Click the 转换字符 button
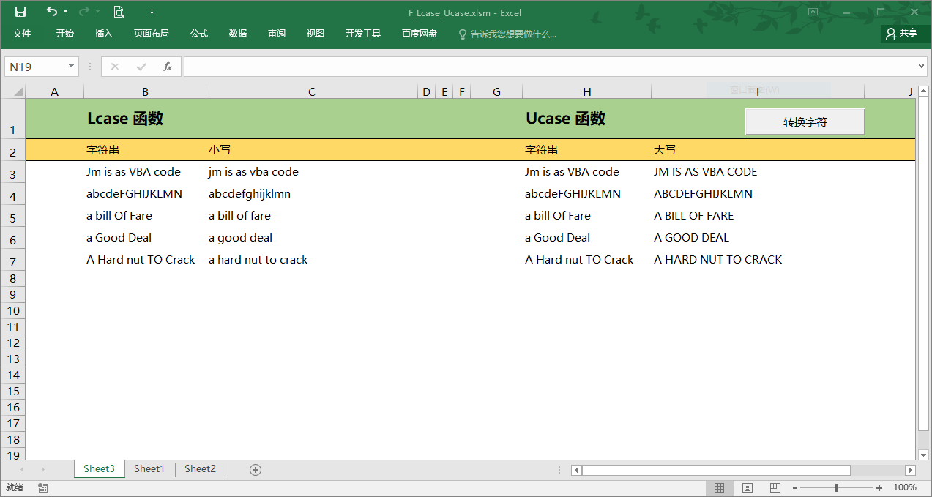Image resolution: width=932 pixels, height=497 pixels. pos(805,122)
